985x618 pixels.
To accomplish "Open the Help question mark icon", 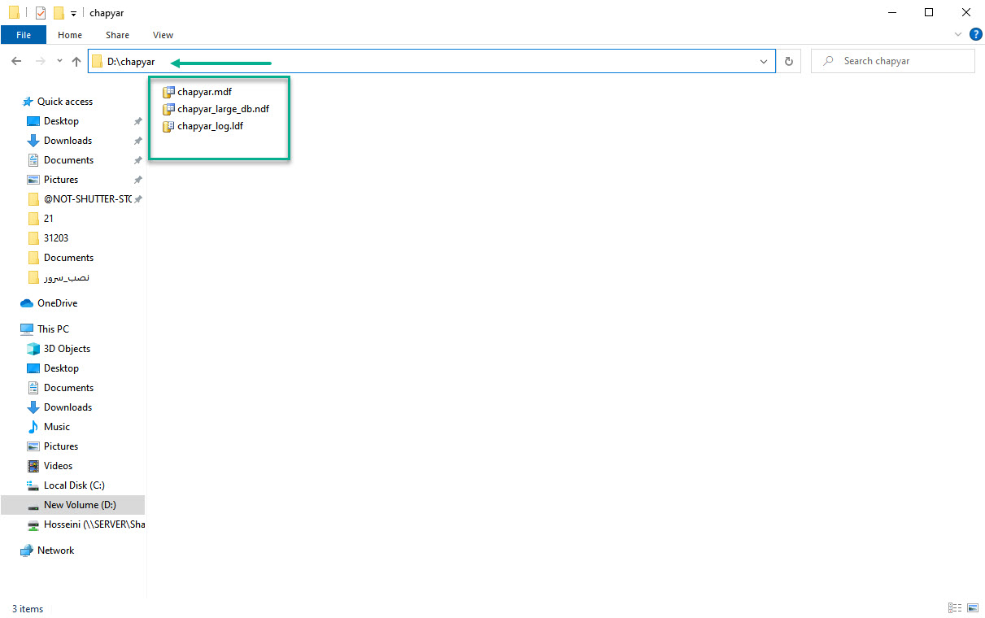I will point(975,34).
